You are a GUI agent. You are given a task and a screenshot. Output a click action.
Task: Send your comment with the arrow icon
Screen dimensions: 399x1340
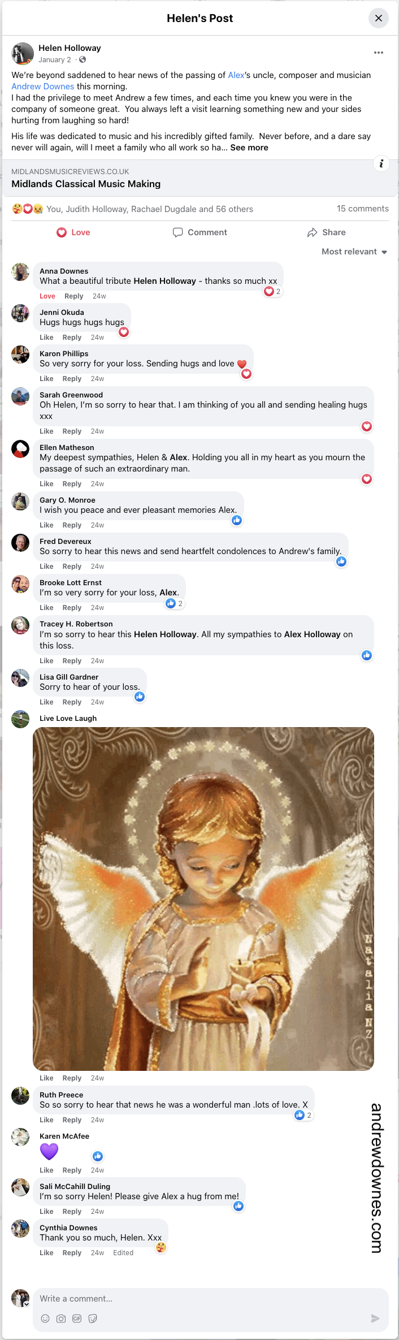click(375, 1319)
